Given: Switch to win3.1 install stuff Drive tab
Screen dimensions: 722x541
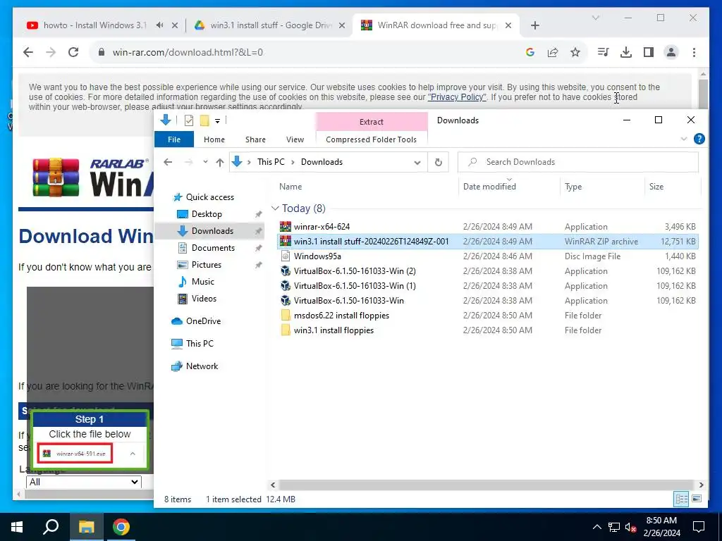Looking at the screenshot, I should (271, 25).
